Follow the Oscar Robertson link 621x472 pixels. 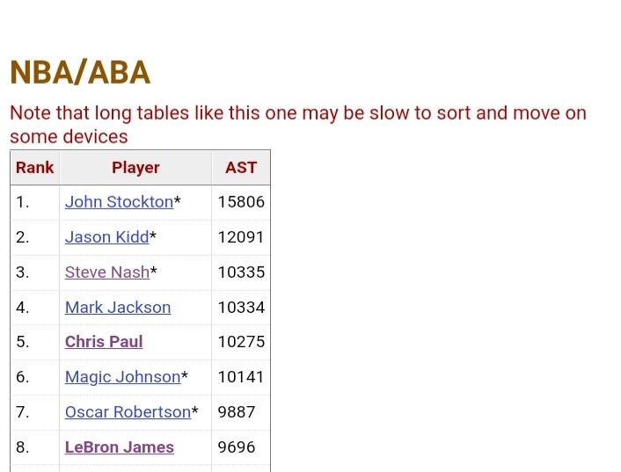[x=128, y=411]
